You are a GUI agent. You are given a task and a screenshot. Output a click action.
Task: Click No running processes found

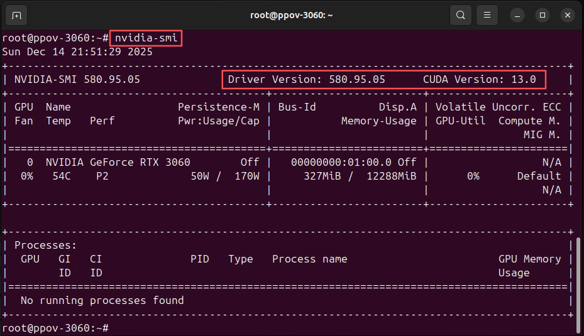click(x=102, y=301)
